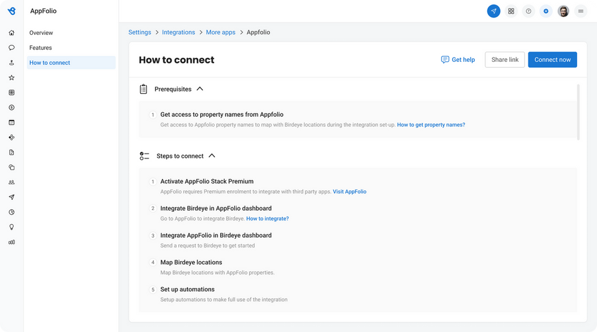Open the chat bubble inbox icon
597x332 pixels.
pyautogui.click(x=11, y=48)
